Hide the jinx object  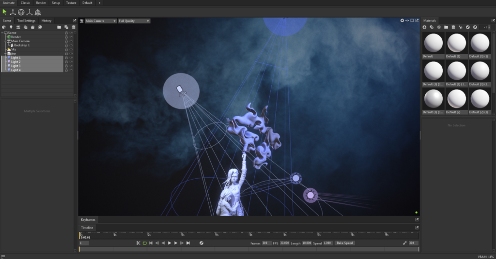(x=71, y=54)
